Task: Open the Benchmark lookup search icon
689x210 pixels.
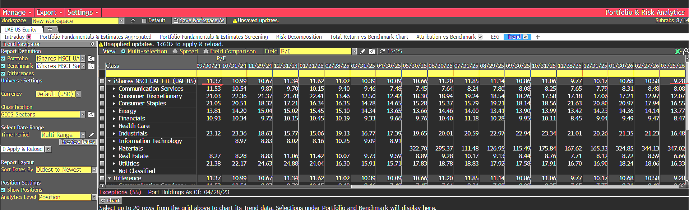Action: pyautogui.click(x=91, y=66)
